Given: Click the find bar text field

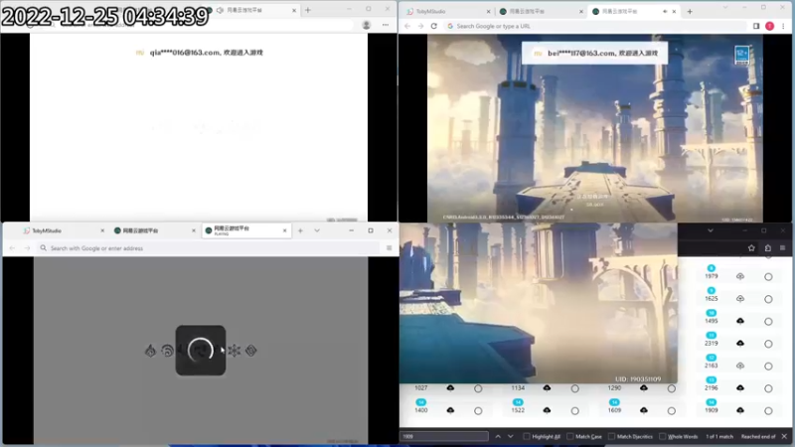Looking at the screenshot, I should click(444, 436).
